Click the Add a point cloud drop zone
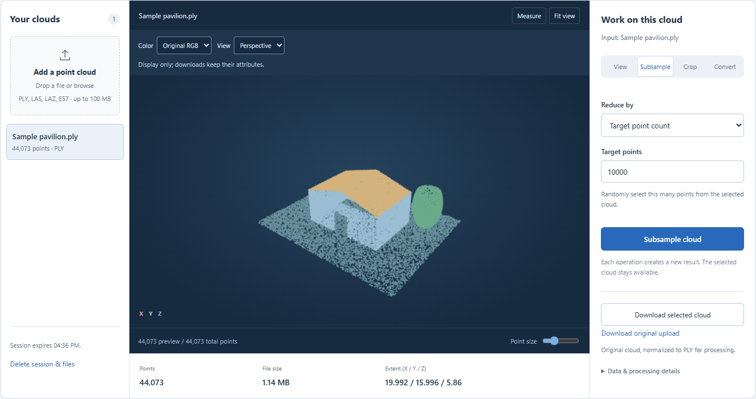This screenshot has height=399, width=756. 65,76
